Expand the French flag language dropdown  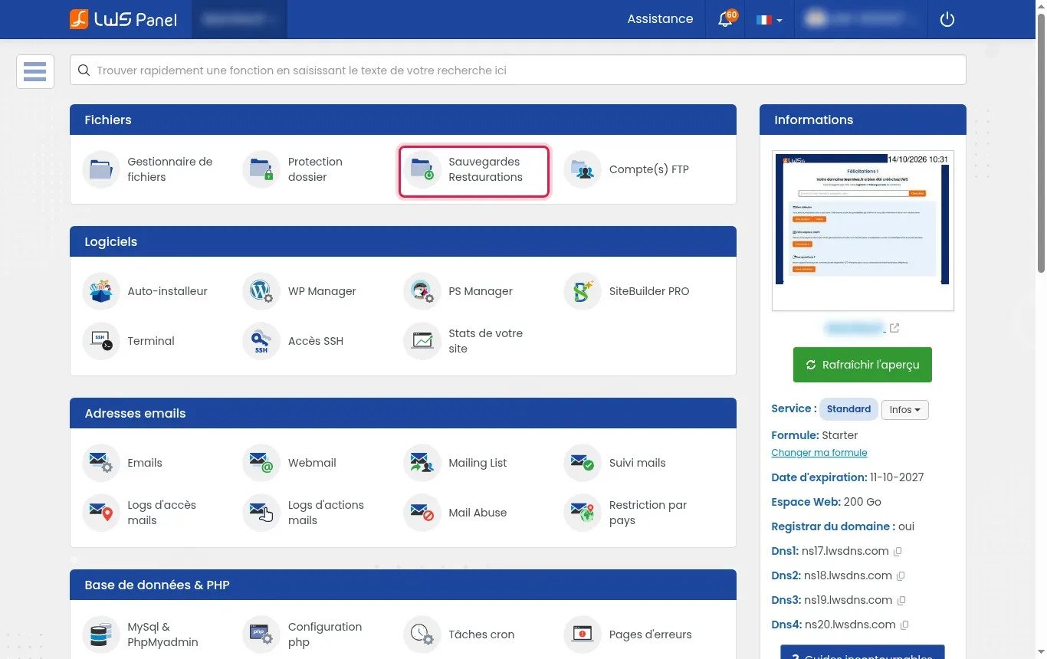[x=769, y=20]
